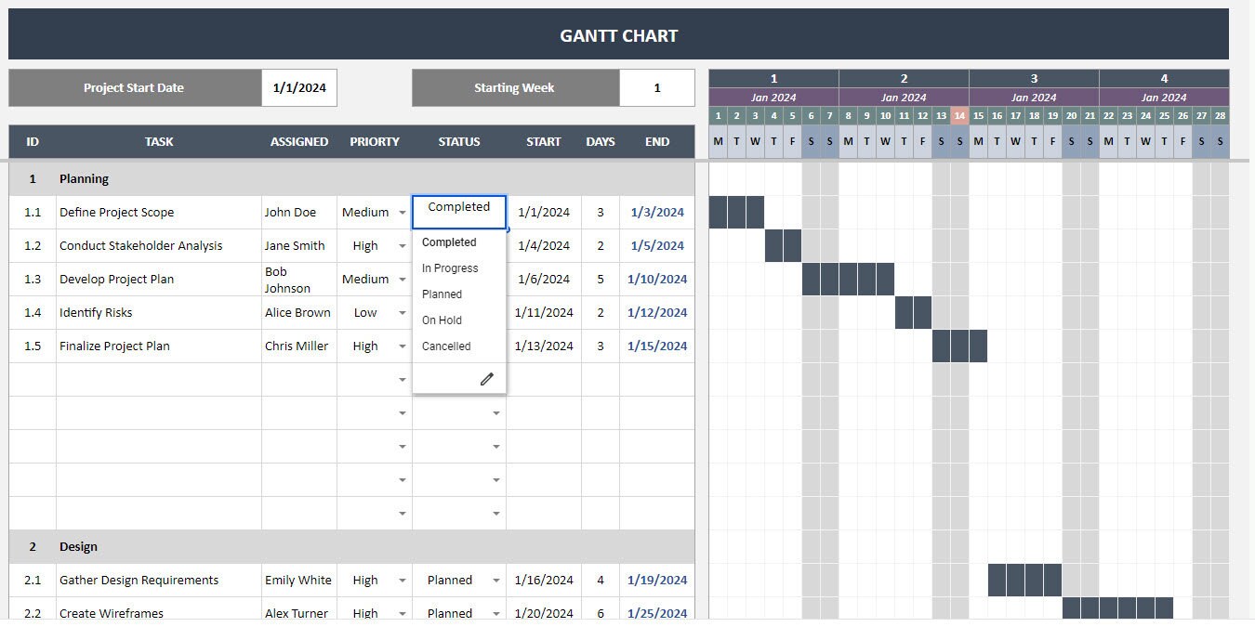Click end date 1/10/2024
Image resolution: width=1255 pixels, height=627 pixels.
click(x=657, y=280)
